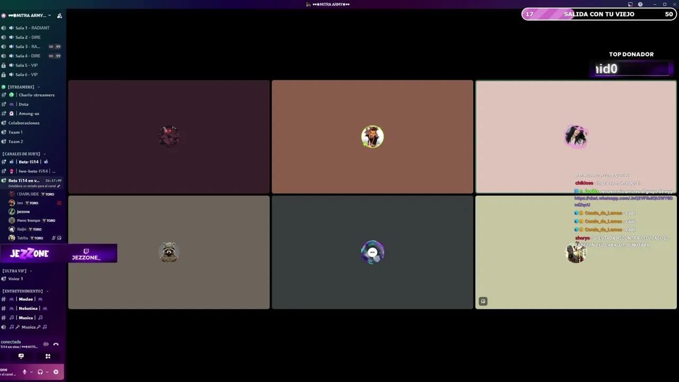Click shoryo's chat message
The width and height of the screenshot is (679, 382).
click(x=622, y=241)
